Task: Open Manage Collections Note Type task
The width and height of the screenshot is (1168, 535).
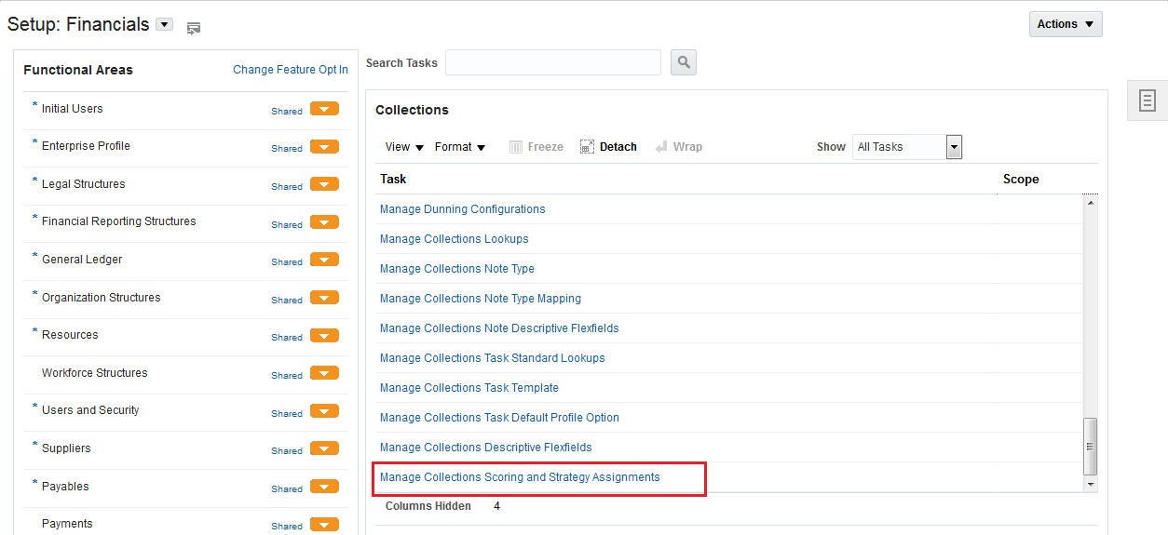Action: point(457,269)
